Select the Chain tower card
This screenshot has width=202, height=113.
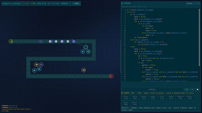pyautogui.click(x=126, y=103)
